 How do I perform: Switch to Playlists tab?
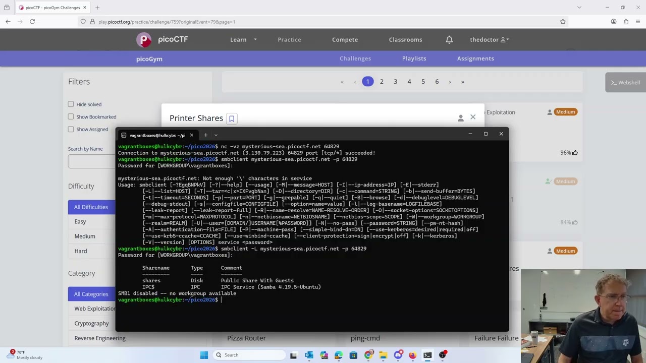(414, 58)
